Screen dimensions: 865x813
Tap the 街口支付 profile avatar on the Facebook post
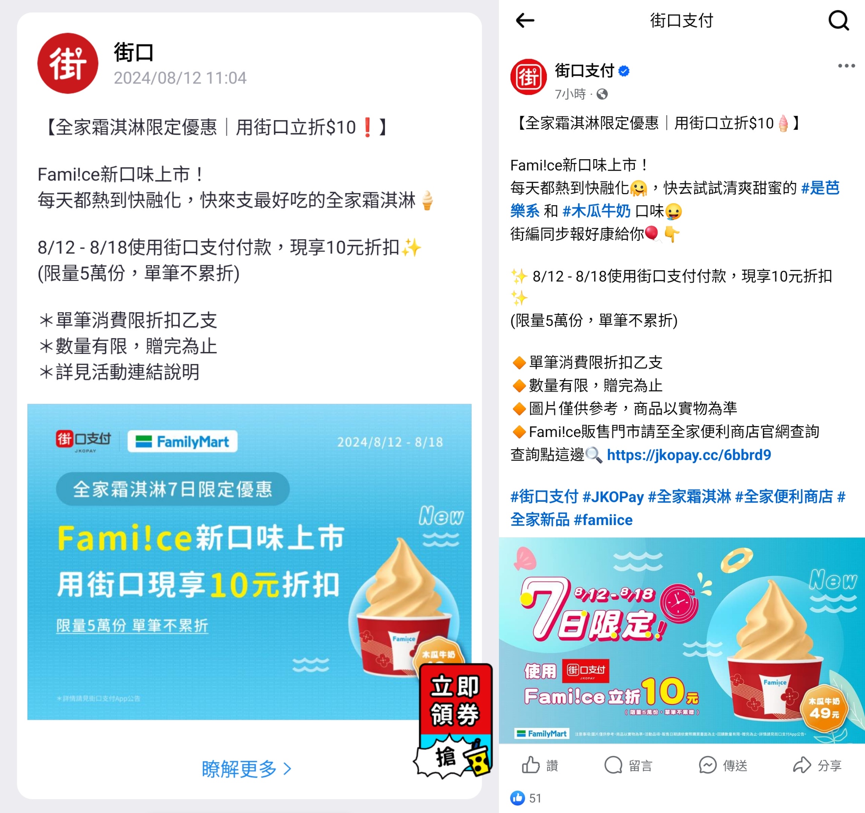tap(528, 78)
